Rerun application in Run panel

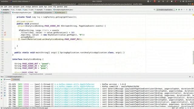click(2, 80)
